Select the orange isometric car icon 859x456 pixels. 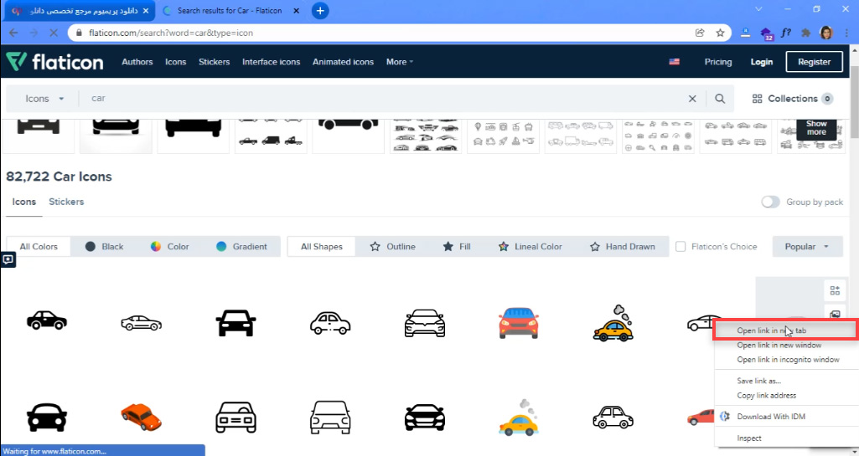tap(141, 417)
